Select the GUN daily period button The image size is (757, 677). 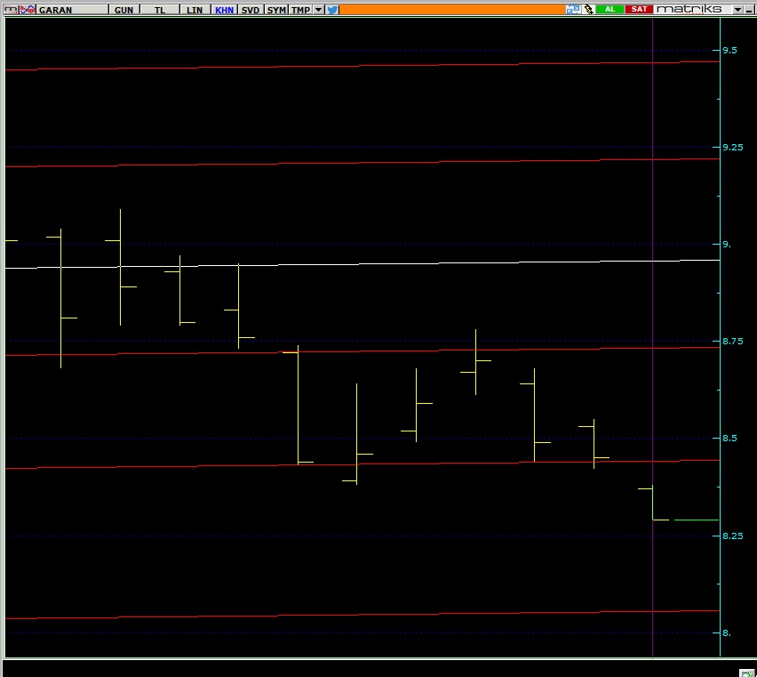pyautogui.click(x=124, y=10)
